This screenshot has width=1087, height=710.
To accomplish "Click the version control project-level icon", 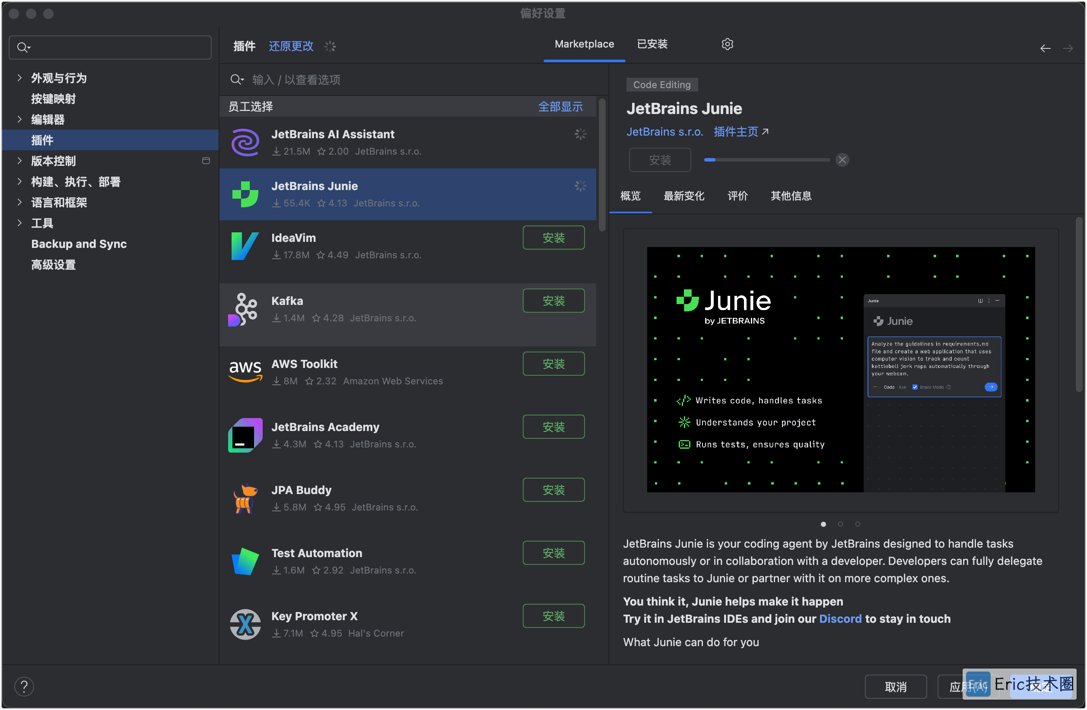I will coord(206,161).
